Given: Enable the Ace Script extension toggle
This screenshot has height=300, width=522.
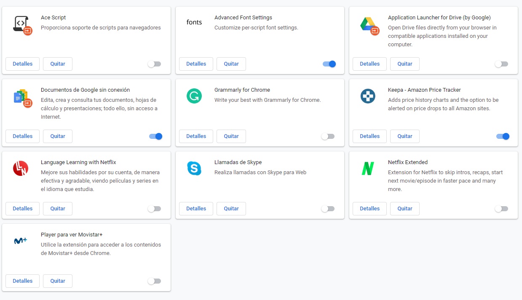Looking at the screenshot, I should coord(154,64).
